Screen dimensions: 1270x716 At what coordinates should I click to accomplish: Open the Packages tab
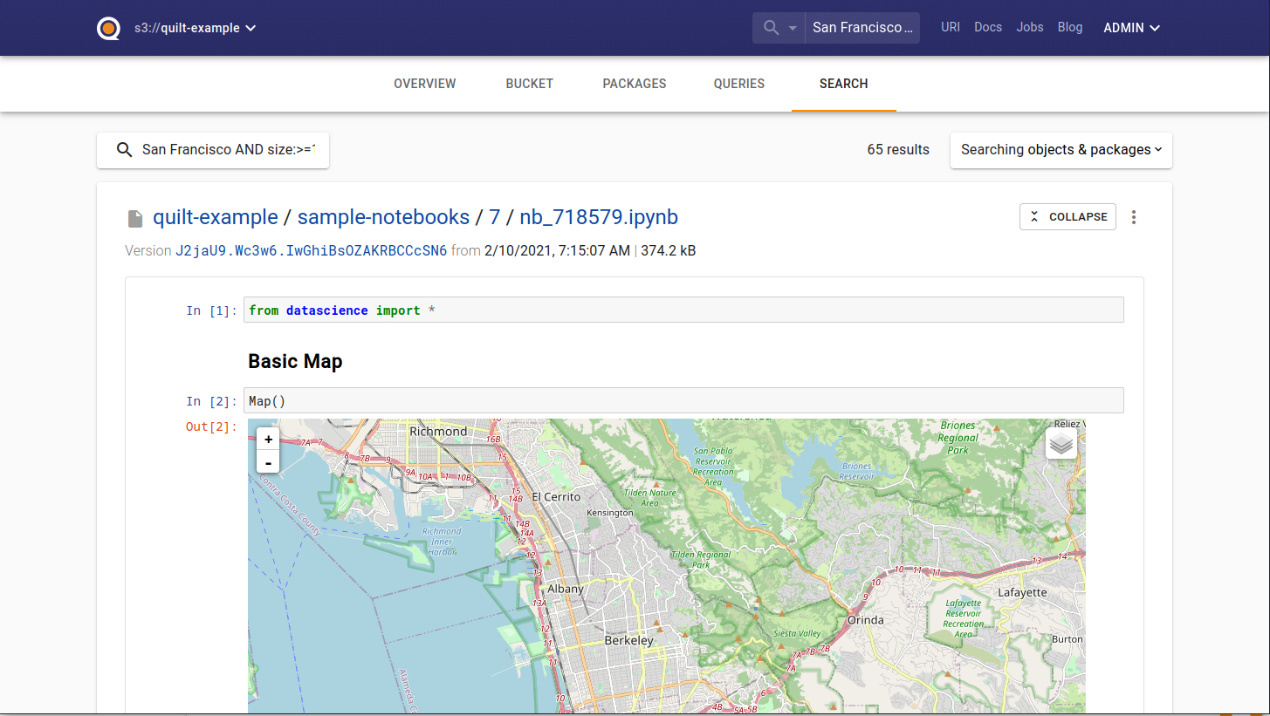(635, 84)
